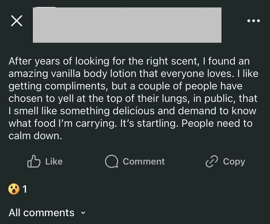View who reacted via the count "1"
Viewport: 270px width, 224px height.
point(25,189)
